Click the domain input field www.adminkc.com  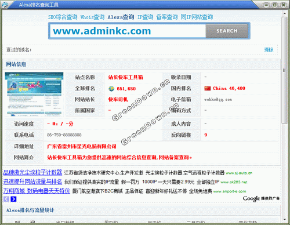pos(128,31)
